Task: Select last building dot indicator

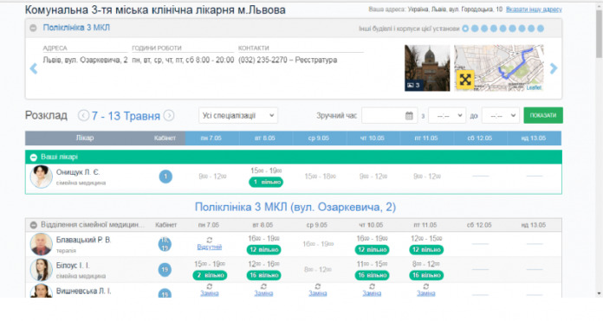Action: tap(541, 29)
